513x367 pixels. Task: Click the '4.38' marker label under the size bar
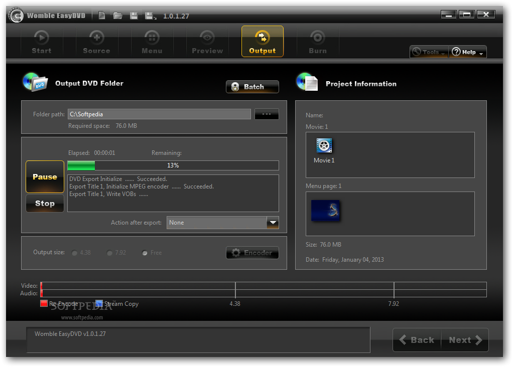coord(235,304)
